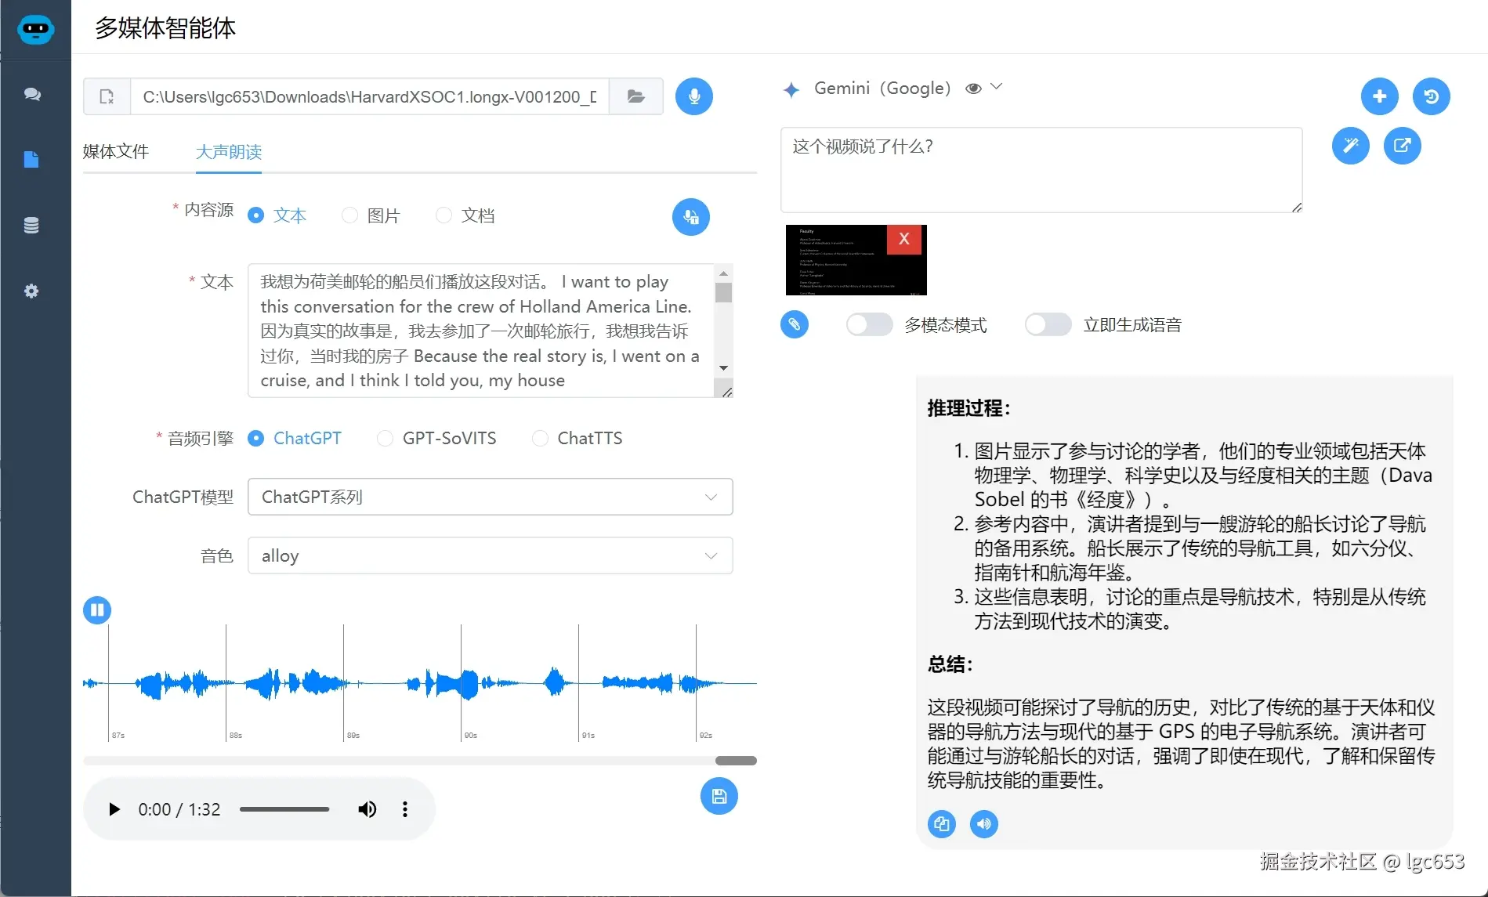Click the 88s marker on waveform

[236, 736]
